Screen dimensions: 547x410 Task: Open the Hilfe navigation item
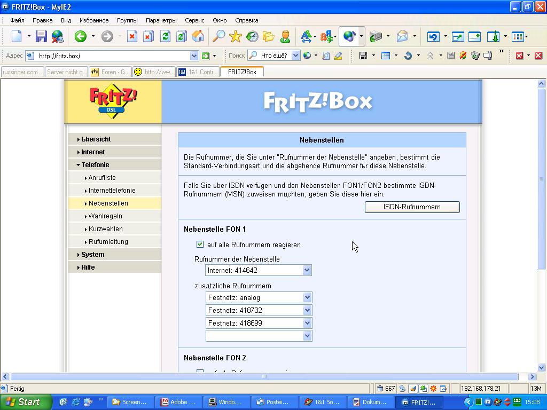coord(115,267)
